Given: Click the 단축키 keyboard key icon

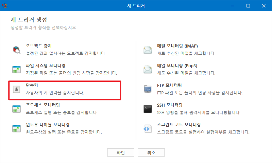Looking at the screenshot, I should click(x=16, y=89).
